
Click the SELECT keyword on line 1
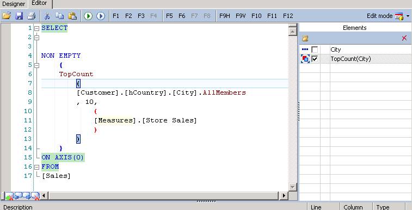click(54, 28)
